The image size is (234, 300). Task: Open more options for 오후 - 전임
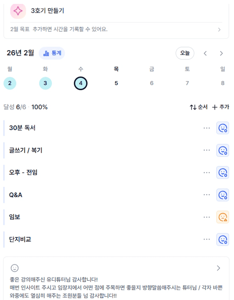[207, 173]
